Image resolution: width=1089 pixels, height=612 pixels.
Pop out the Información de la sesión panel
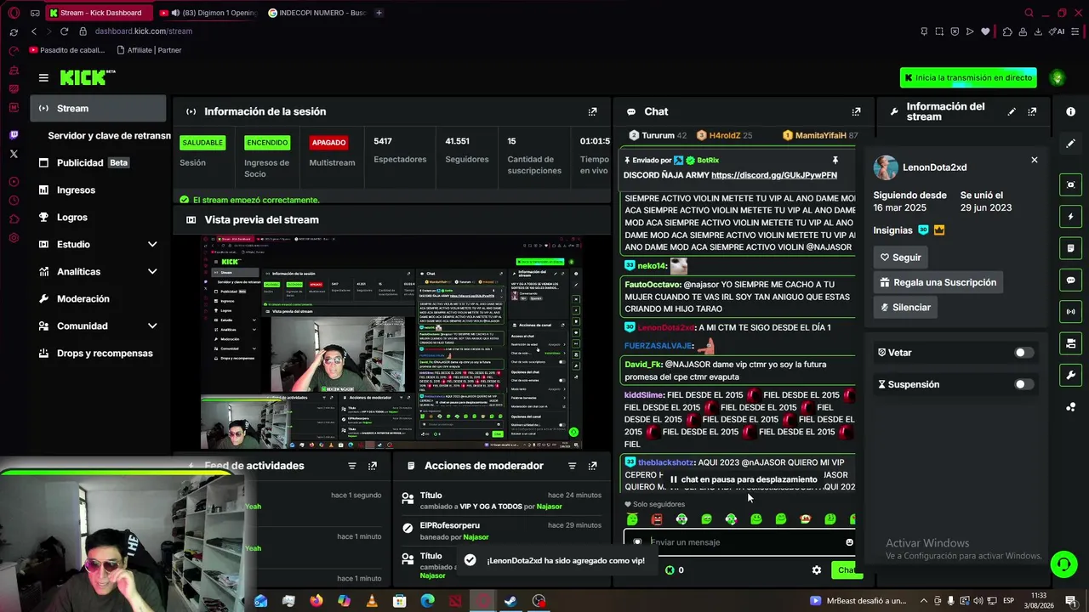click(593, 111)
